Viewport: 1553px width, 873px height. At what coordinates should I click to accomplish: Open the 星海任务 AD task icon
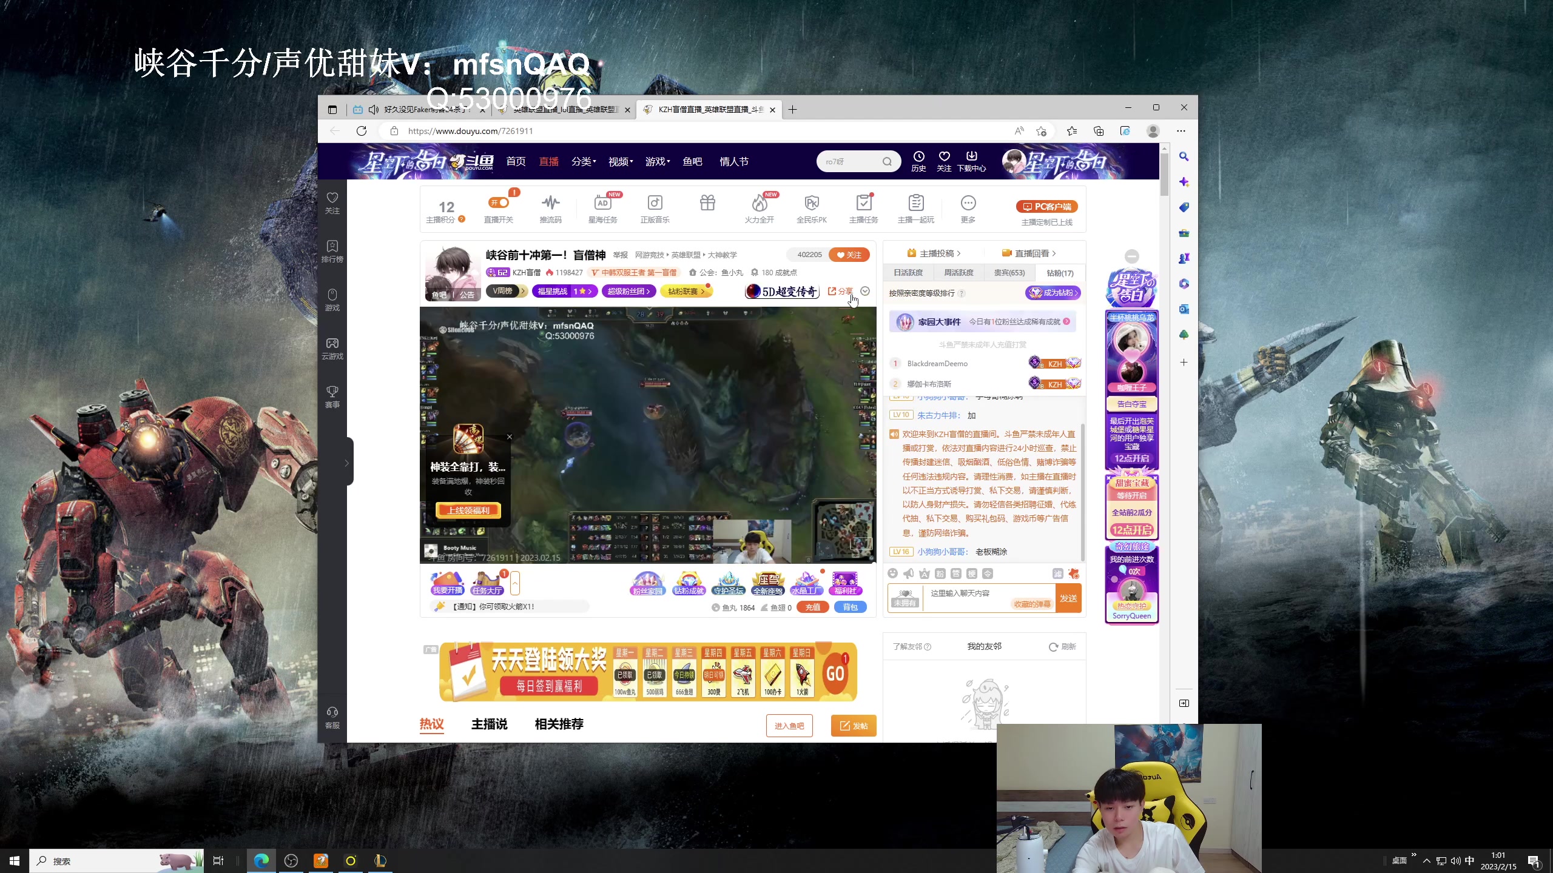click(602, 209)
